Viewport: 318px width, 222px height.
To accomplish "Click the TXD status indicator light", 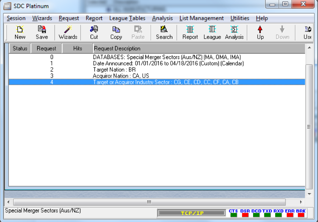I will coord(268,215).
